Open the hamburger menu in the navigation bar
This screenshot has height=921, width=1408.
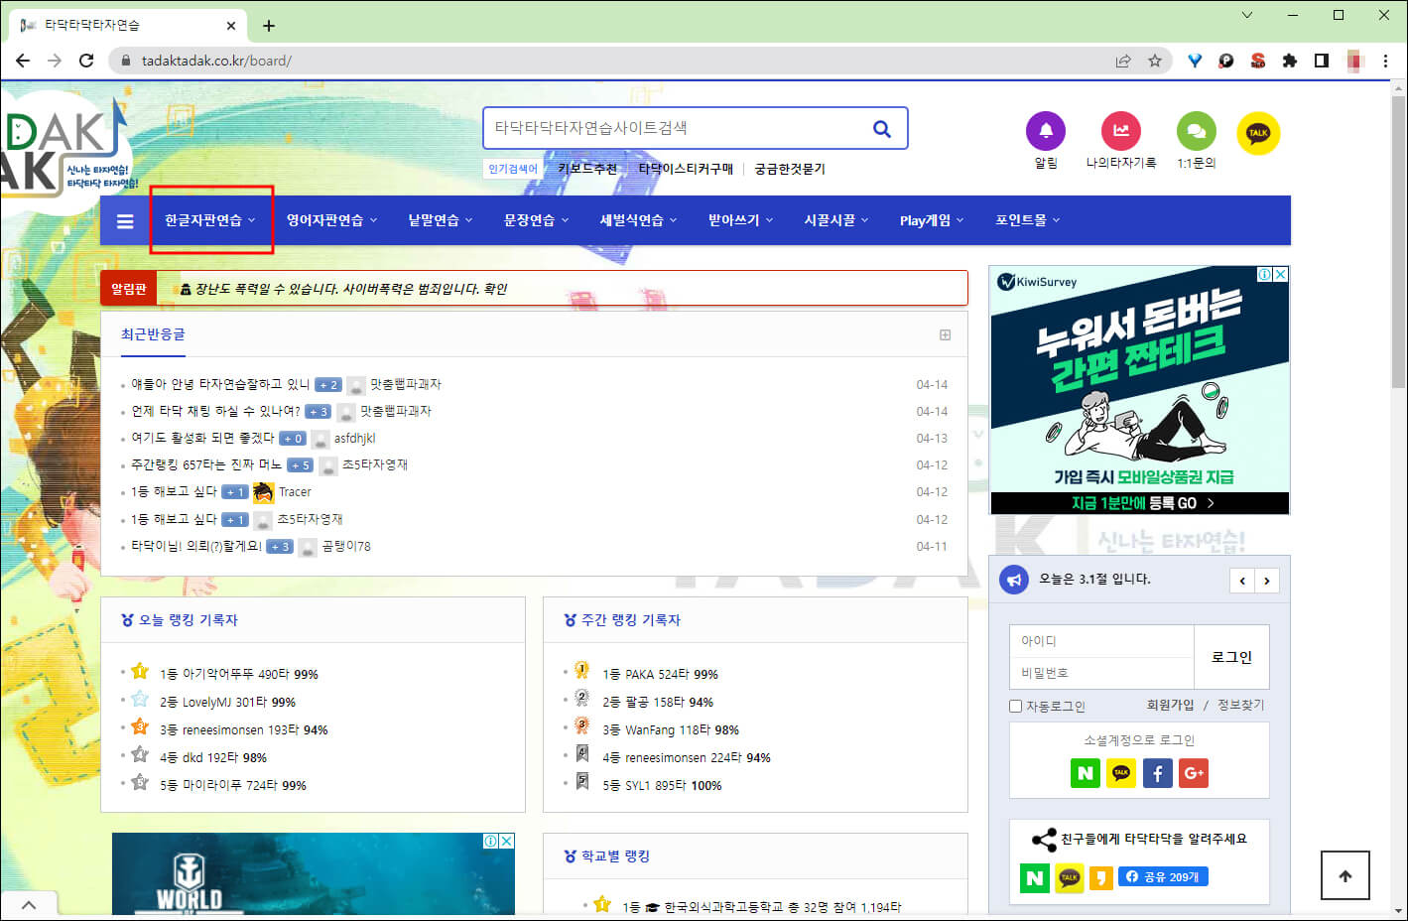[125, 220]
